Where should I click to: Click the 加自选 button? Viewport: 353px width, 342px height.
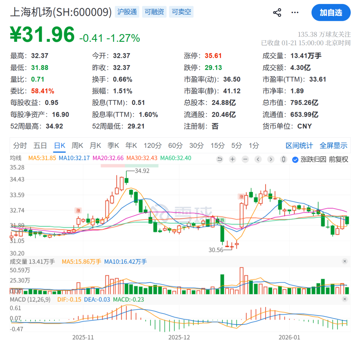331,13
